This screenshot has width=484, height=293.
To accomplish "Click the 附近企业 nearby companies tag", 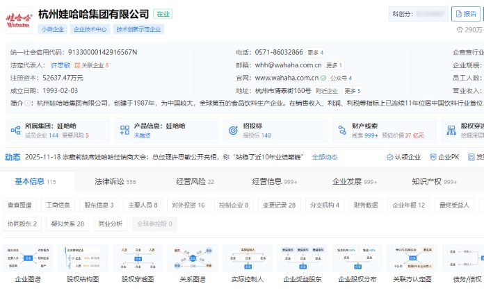I will point(327,91).
